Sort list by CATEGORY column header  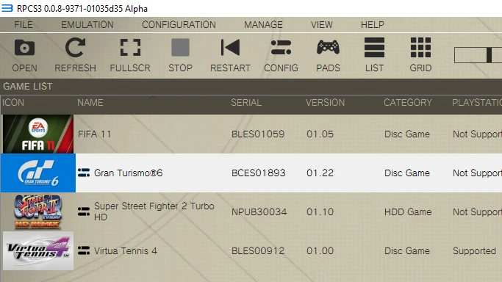pyautogui.click(x=408, y=103)
